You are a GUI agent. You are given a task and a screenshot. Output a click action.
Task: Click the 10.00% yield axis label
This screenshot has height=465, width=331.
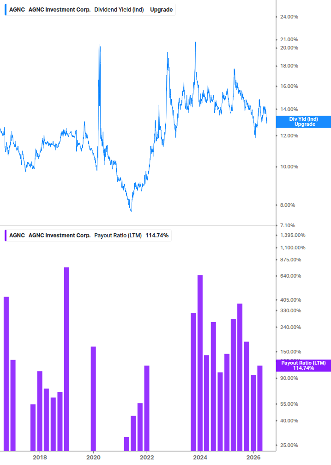289,167
